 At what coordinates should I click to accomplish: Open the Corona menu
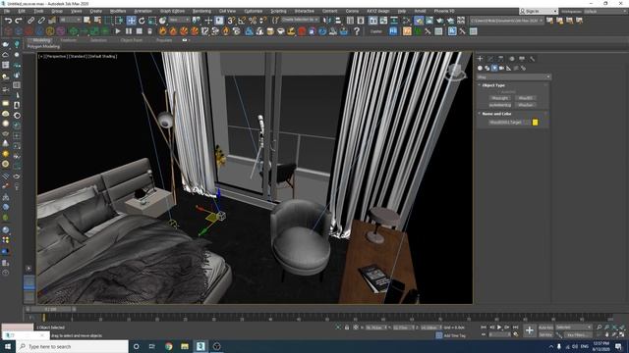click(x=352, y=11)
